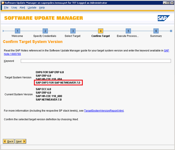Click roadmap step 2 Specify Credentials
This screenshot has height=150, width=175.
tap(45, 31)
